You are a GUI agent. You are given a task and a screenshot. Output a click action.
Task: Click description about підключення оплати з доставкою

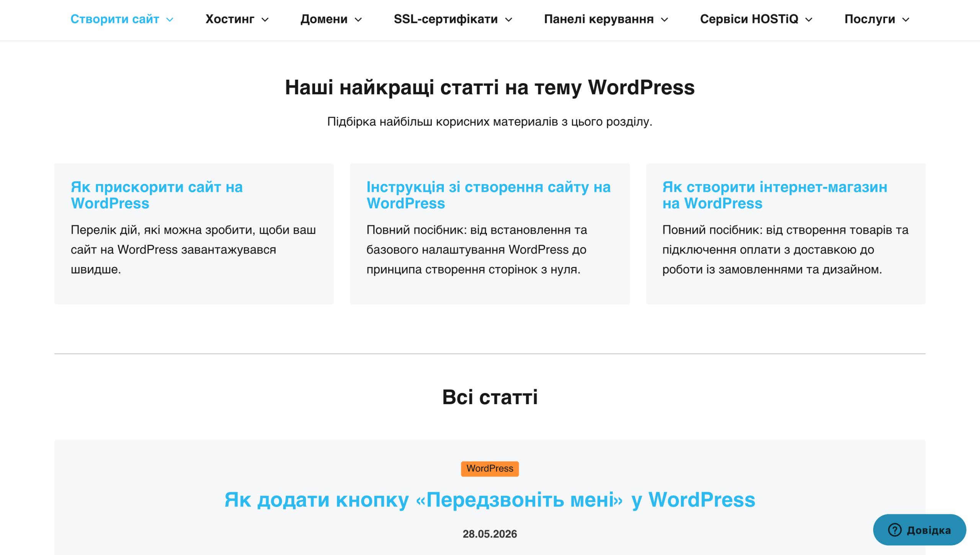click(785, 250)
